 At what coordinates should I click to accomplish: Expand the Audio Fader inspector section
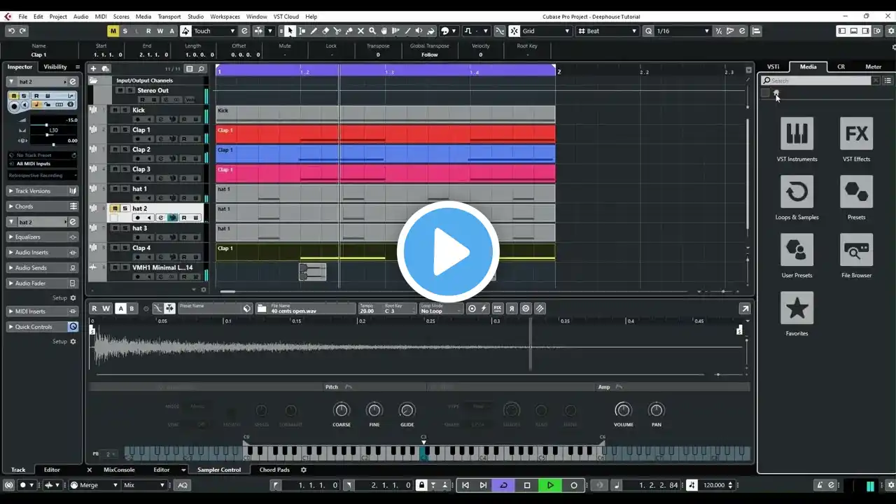[43, 283]
